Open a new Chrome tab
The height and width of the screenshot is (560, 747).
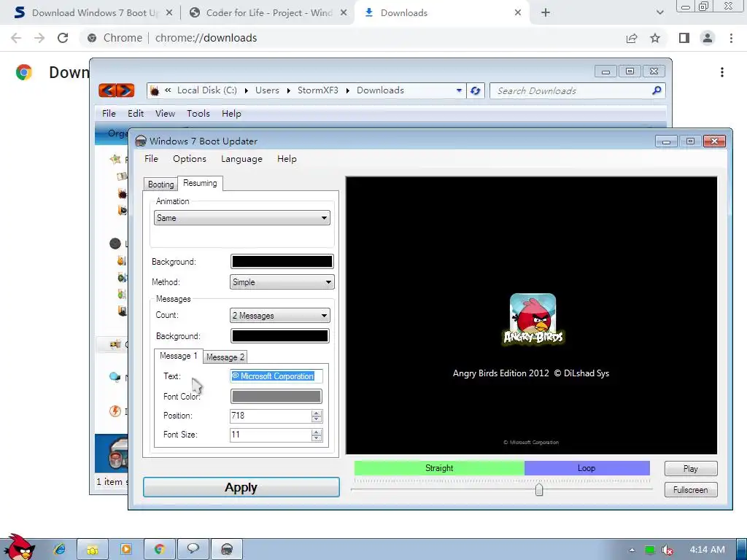(546, 13)
